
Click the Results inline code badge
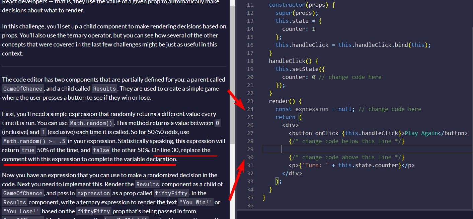[x=104, y=88]
